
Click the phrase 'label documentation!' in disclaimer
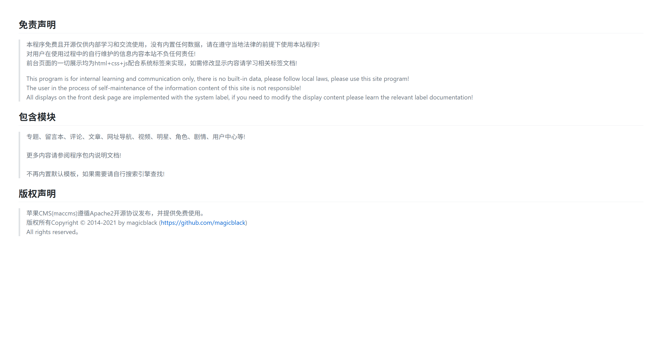[444, 97]
